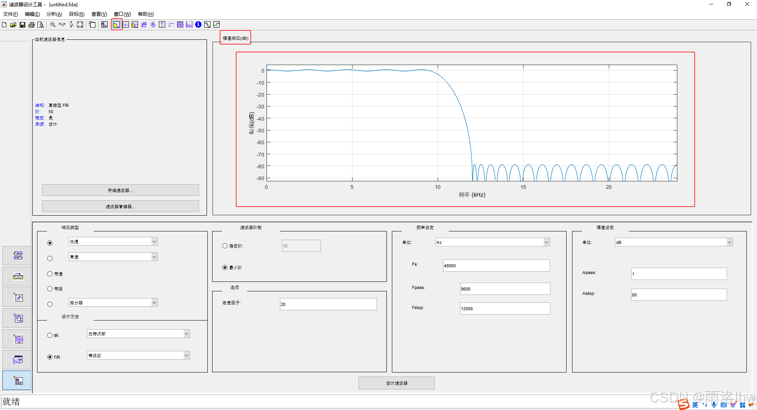
Task: Open the Pole-Zero plot toolbar icon
Action: click(180, 25)
